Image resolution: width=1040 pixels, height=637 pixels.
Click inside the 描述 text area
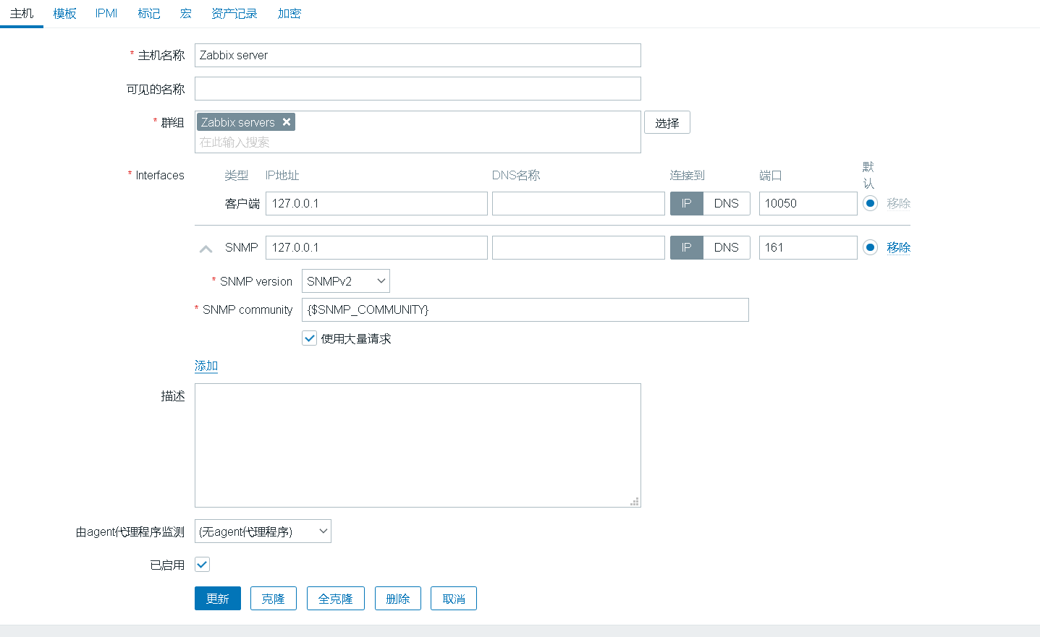pyautogui.click(x=418, y=445)
